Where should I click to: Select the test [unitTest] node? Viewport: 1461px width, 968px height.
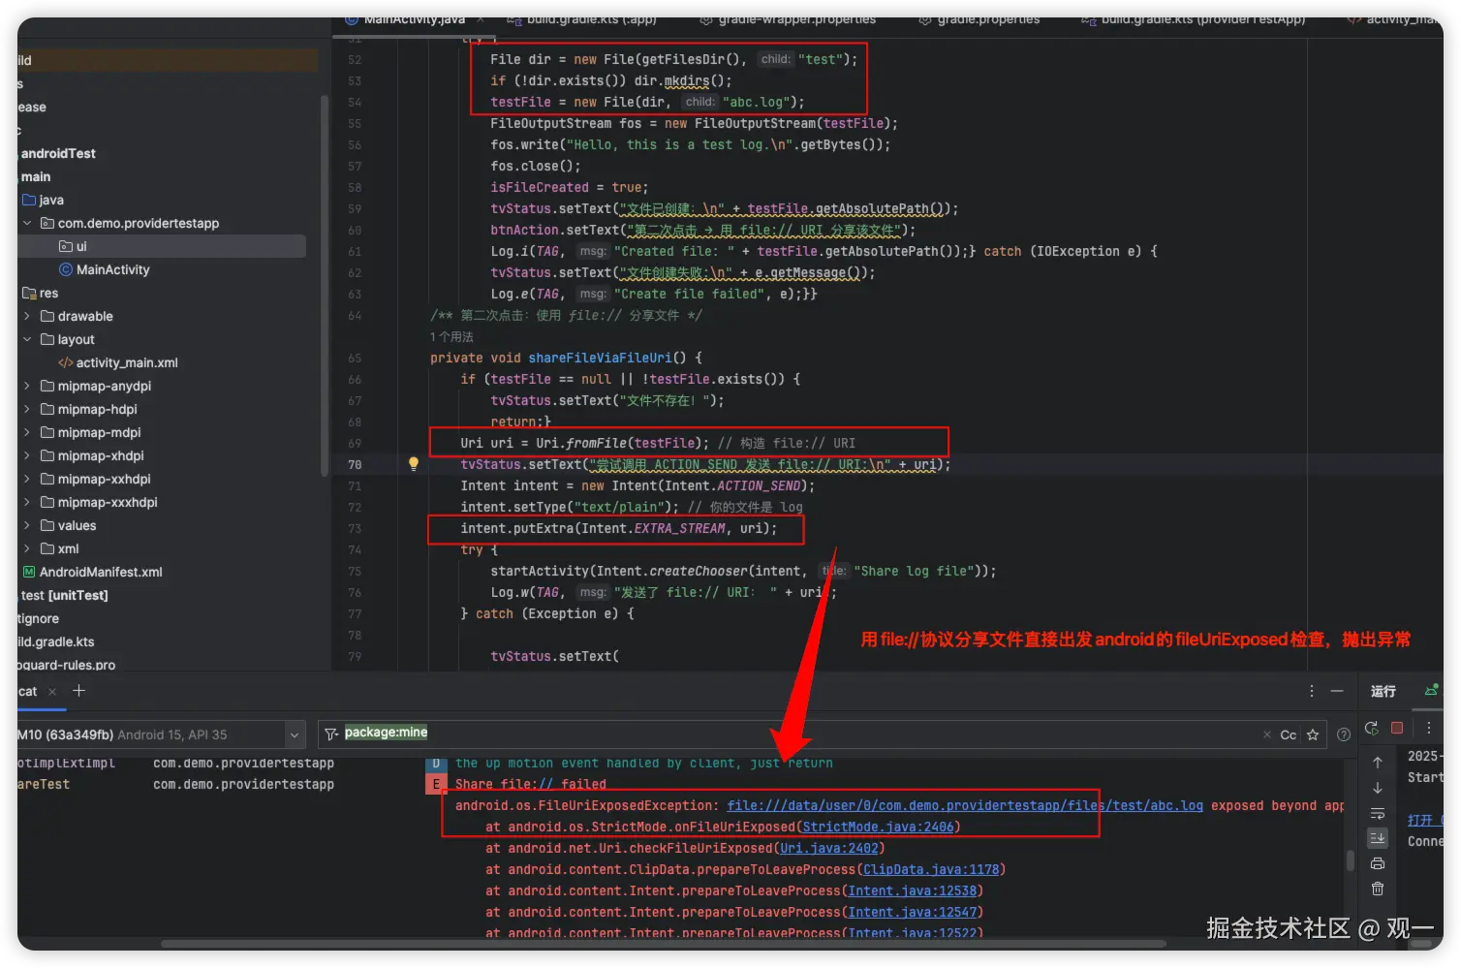[64, 595]
